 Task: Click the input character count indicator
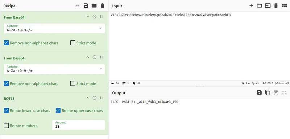[115, 83]
